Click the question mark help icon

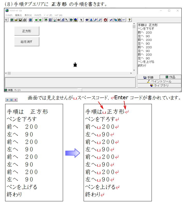coord(129,20)
